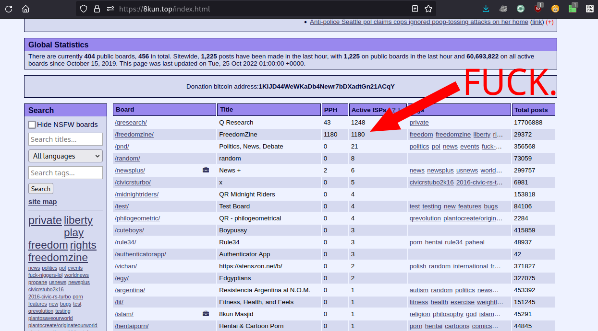The image size is (598, 331).
Task: Bookmark this page with the star icon
Action: 428,9
